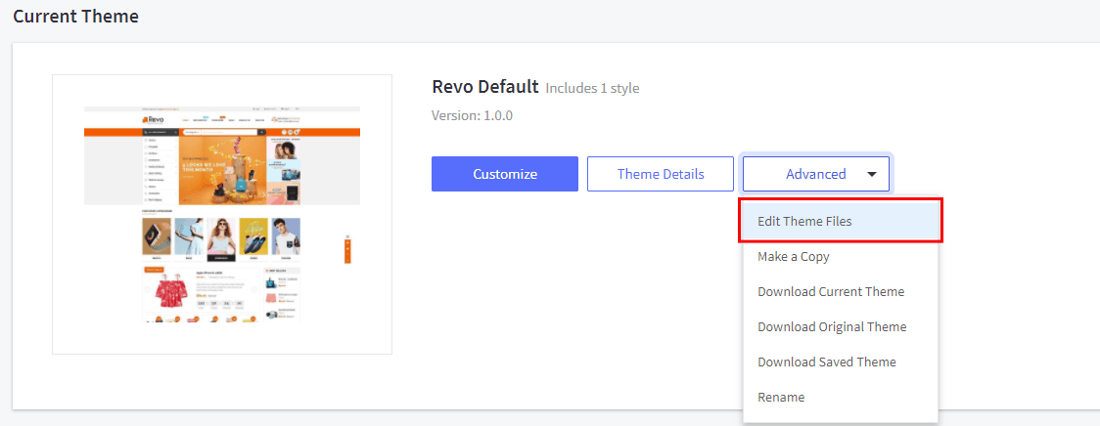This screenshot has width=1100, height=426.
Task: Click the sunglasses woman category image in preview
Action: [222, 236]
